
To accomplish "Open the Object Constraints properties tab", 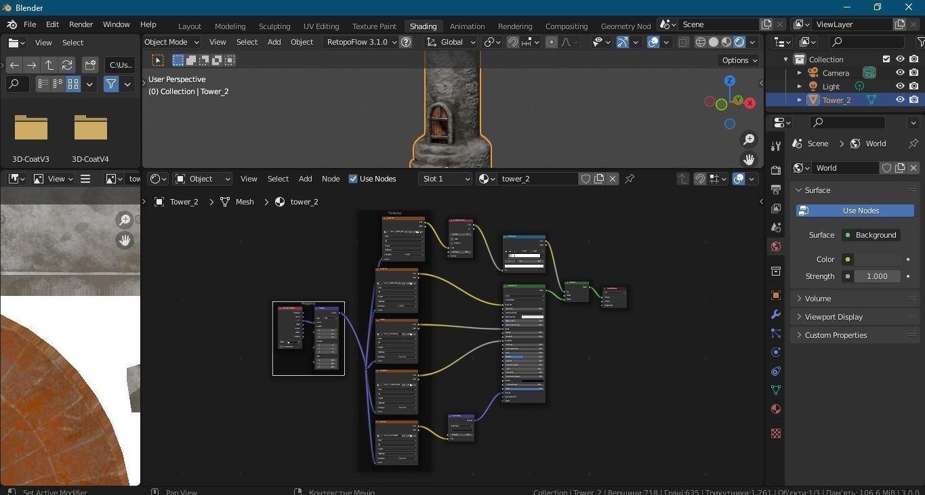I will coord(776,371).
